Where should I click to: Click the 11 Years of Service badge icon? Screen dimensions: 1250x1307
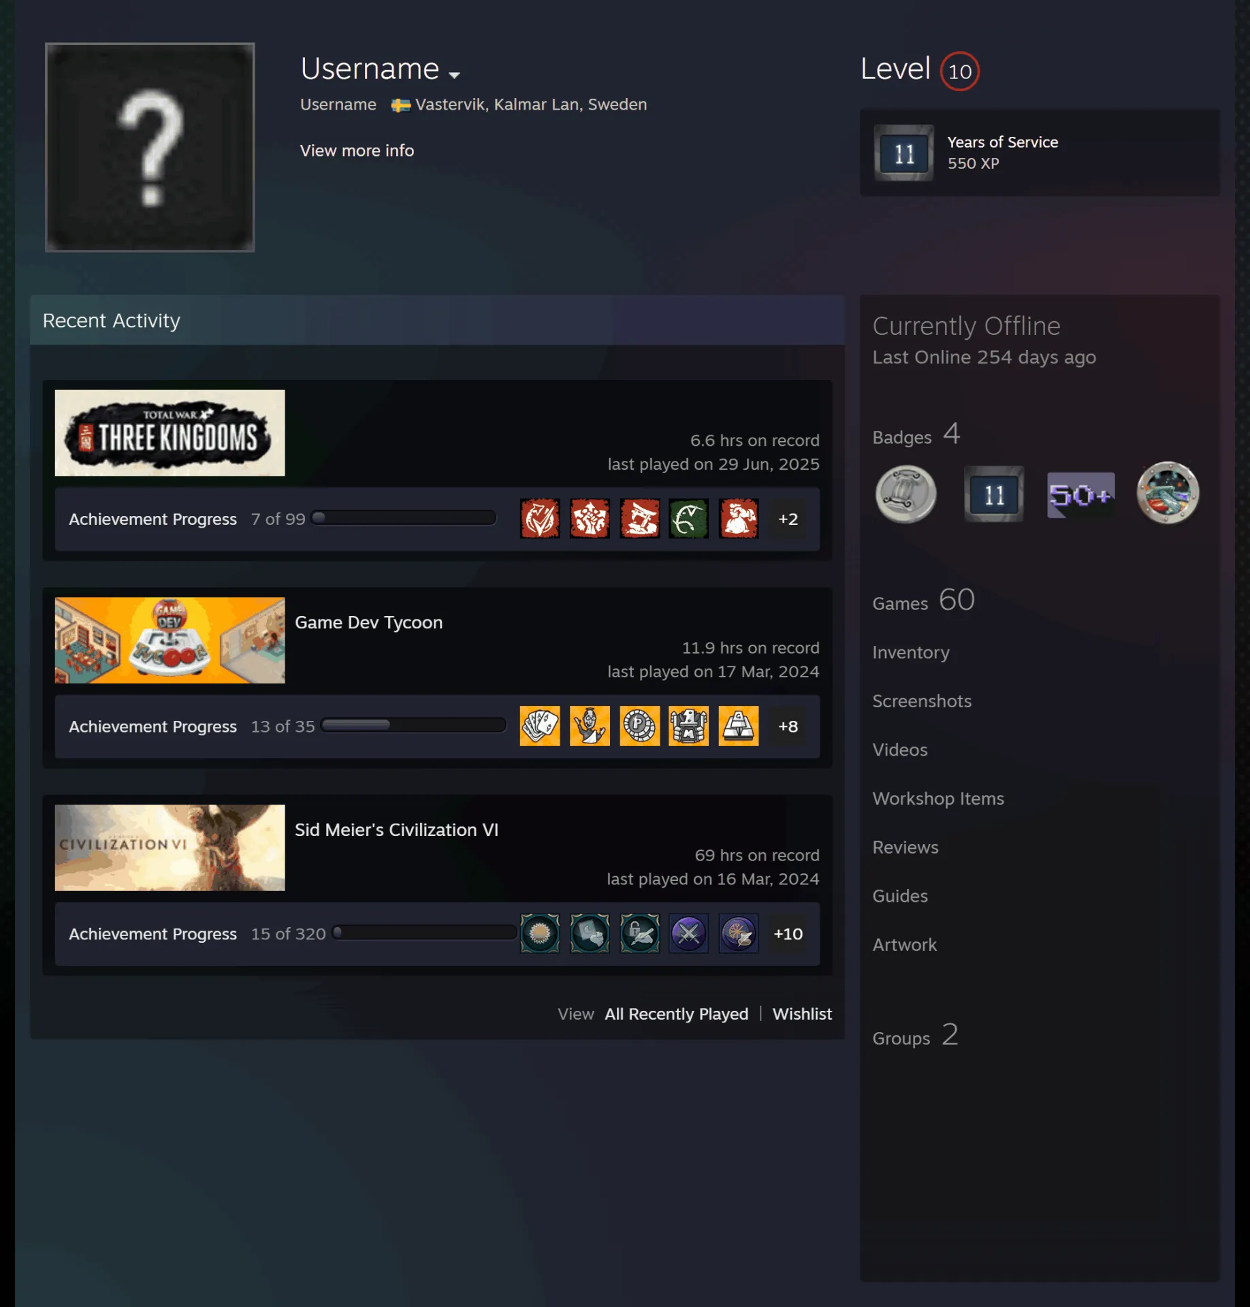903,152
